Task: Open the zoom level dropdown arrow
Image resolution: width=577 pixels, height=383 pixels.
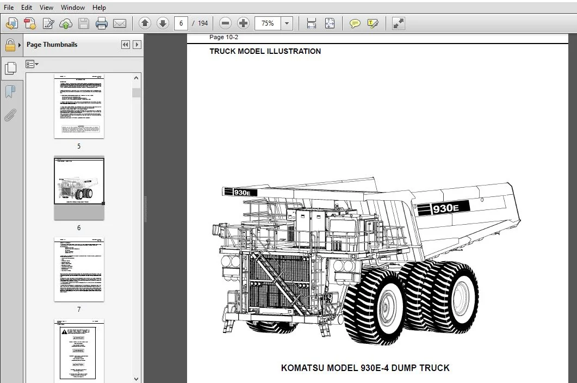Action: tap(287, 23)
